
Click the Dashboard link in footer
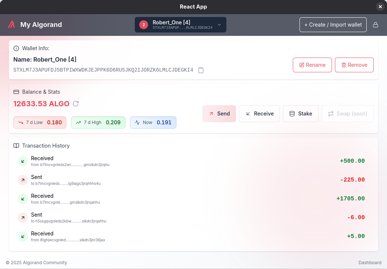click(x=370, y=263)
